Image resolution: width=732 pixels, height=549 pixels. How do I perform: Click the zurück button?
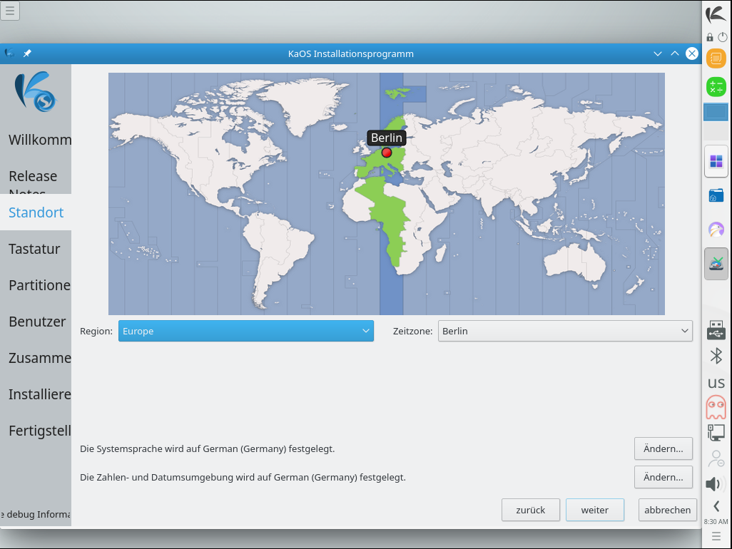531,510
